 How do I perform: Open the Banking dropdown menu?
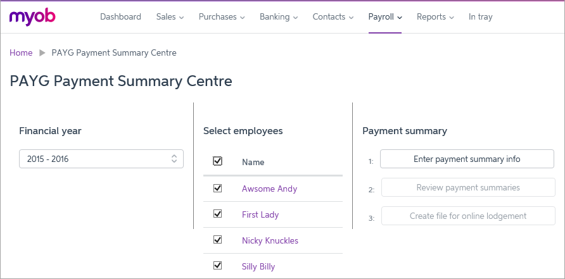click(278, 17)
